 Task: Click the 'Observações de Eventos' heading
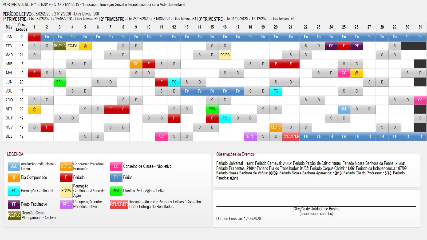235,154
